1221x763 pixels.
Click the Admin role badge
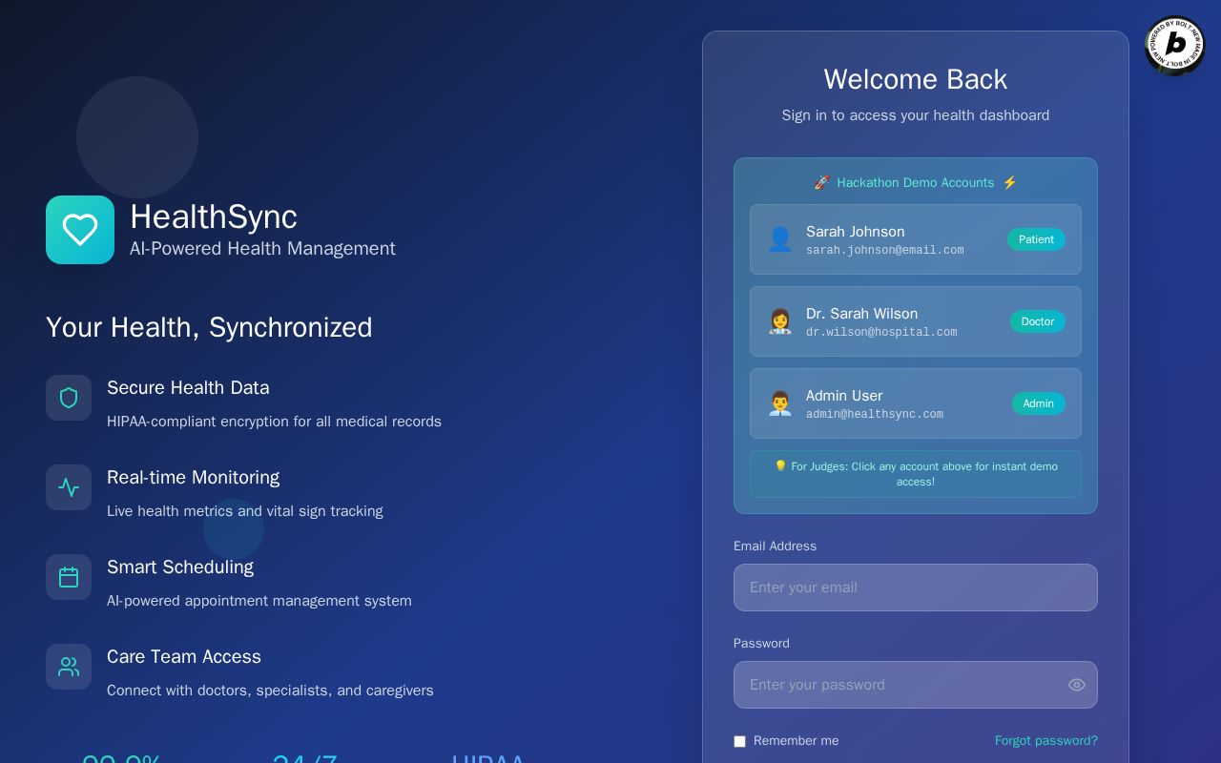click(1039, 403)
